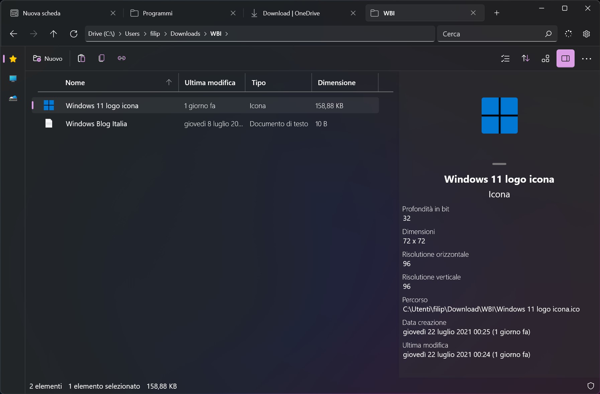Expand chevron after Downloads breadcrumb
This screenshot has width=600, height=394.
[x=205, y=34]
